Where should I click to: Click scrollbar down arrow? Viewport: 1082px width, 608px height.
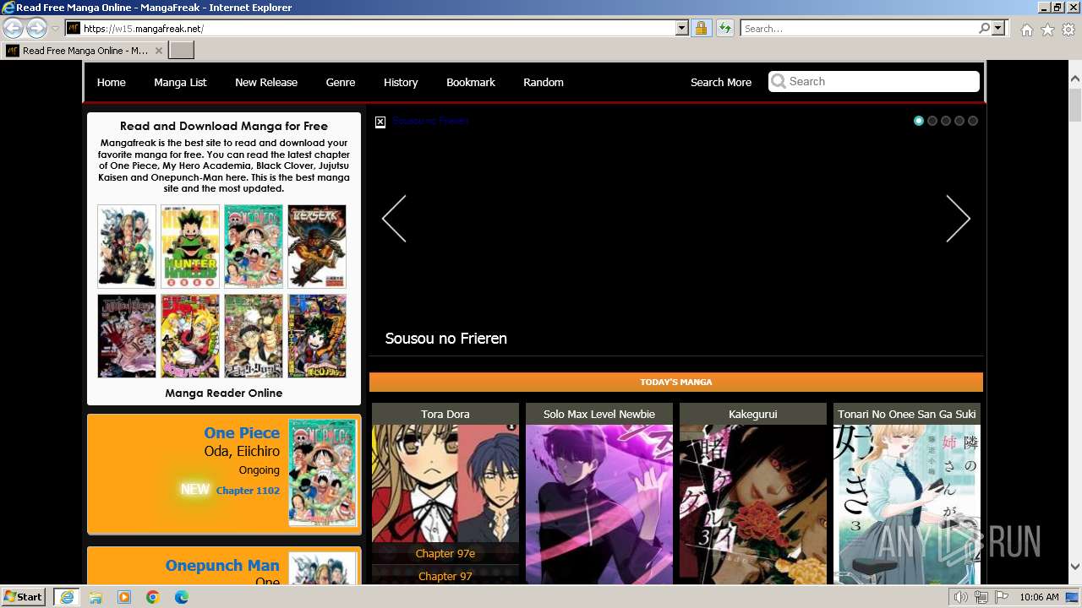(x=1075, y=567)
